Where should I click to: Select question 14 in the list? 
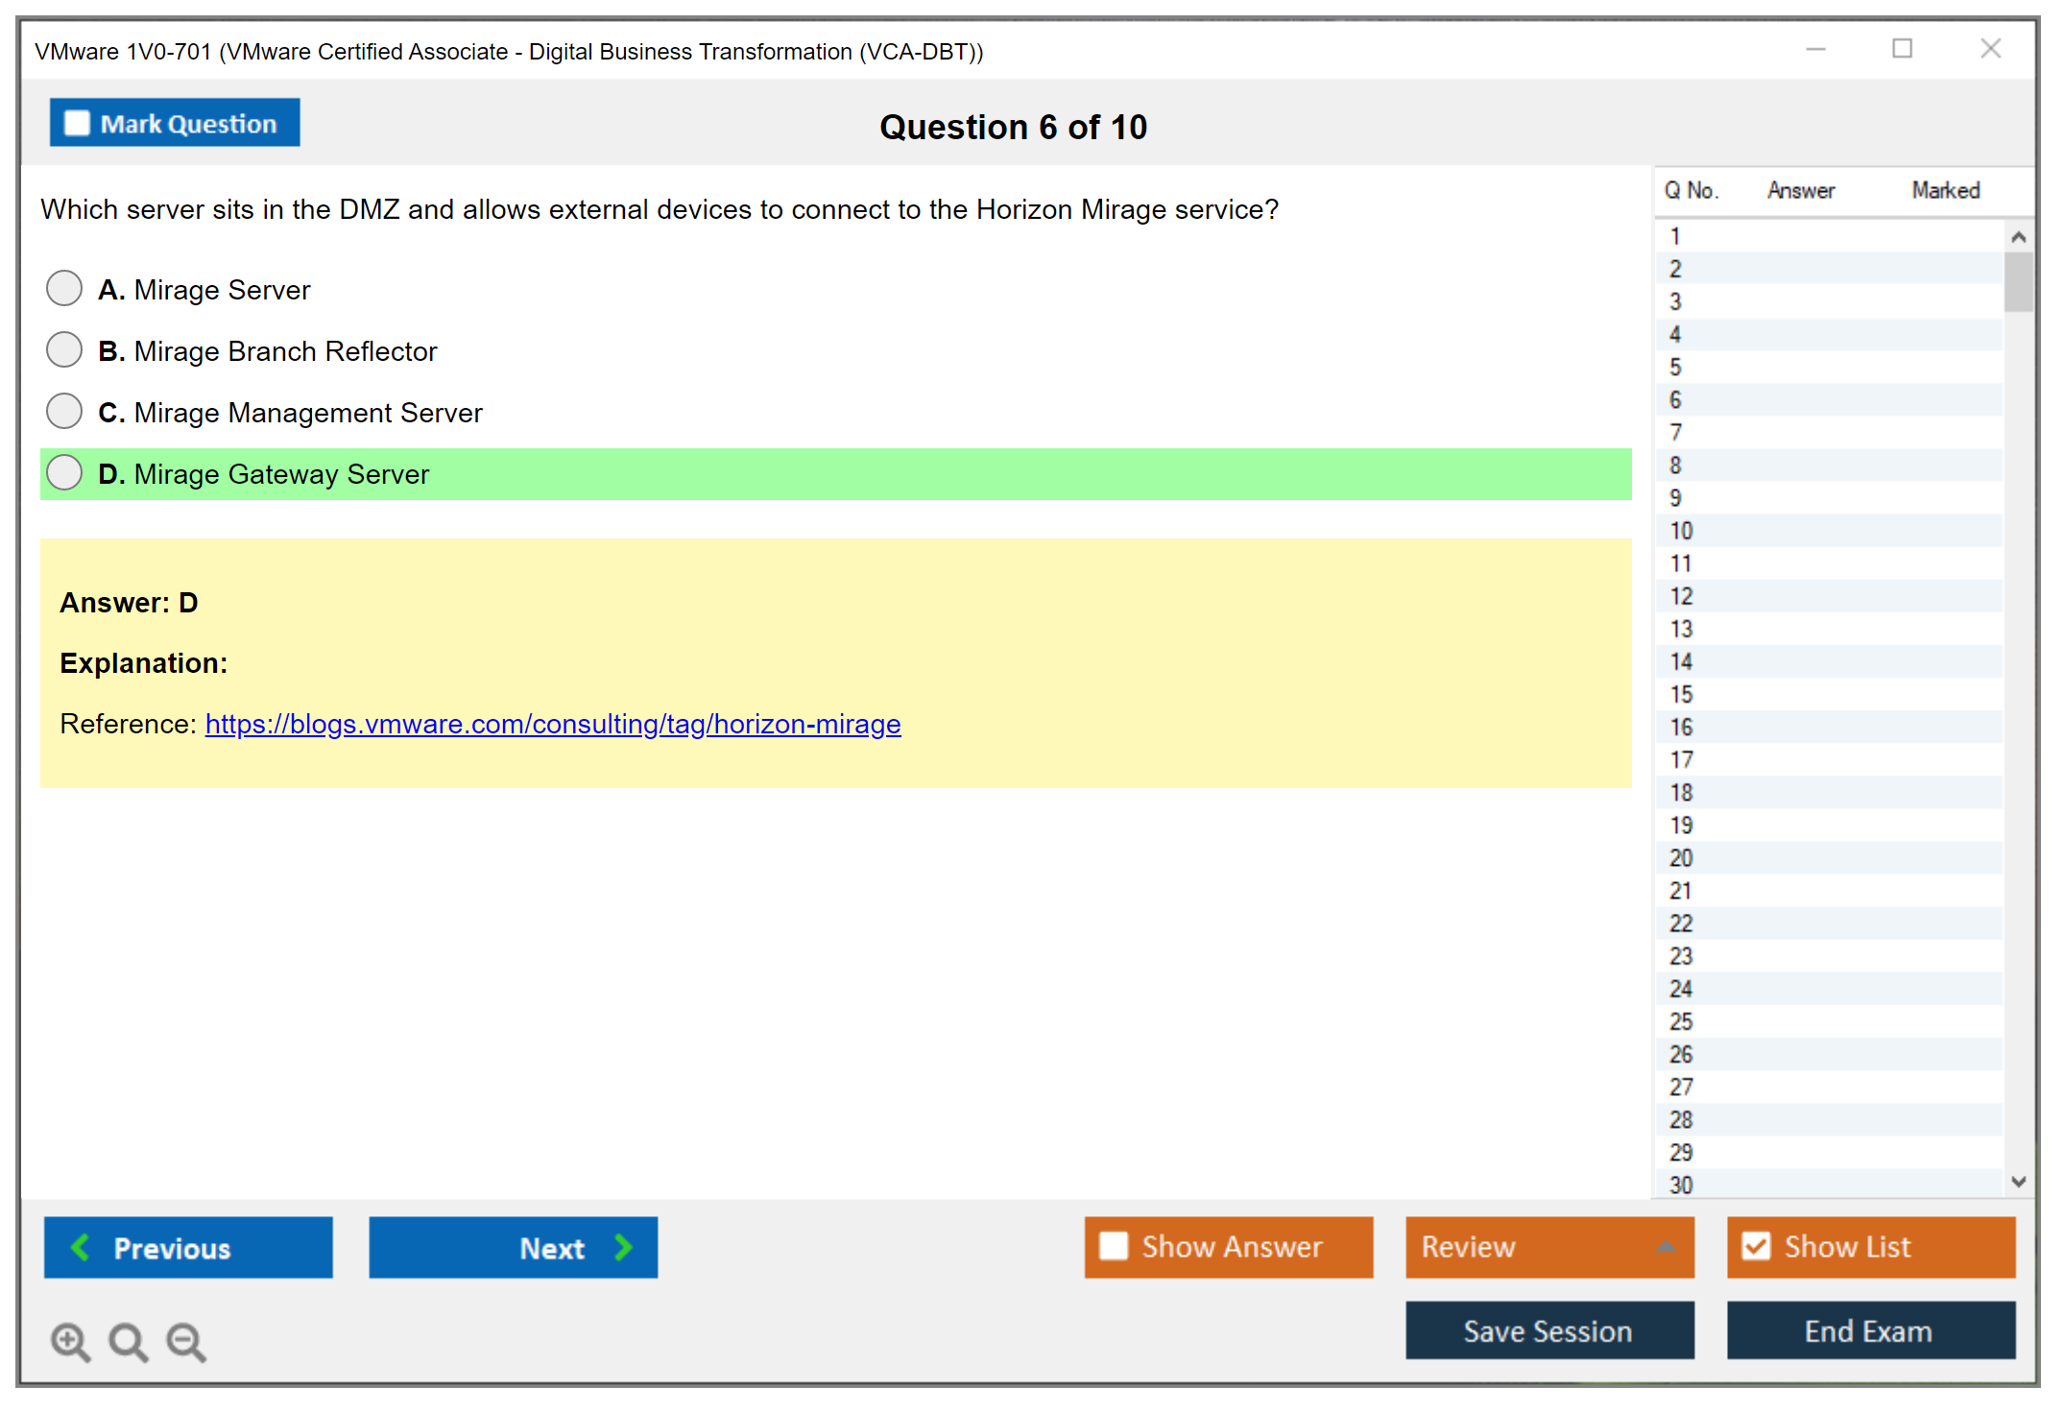1681,661
